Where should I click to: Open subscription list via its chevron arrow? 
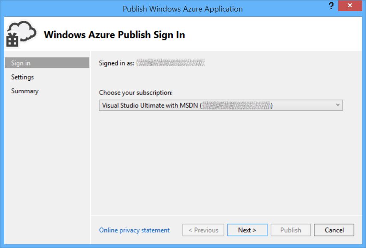point(338,105)
